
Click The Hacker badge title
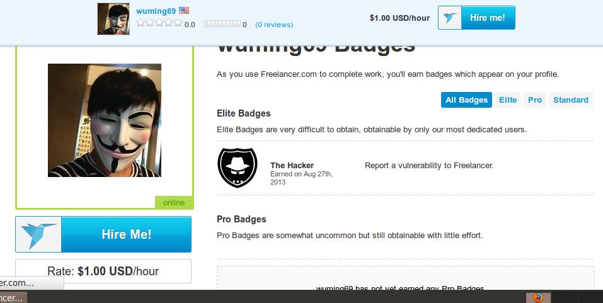(x=292, y=165)
